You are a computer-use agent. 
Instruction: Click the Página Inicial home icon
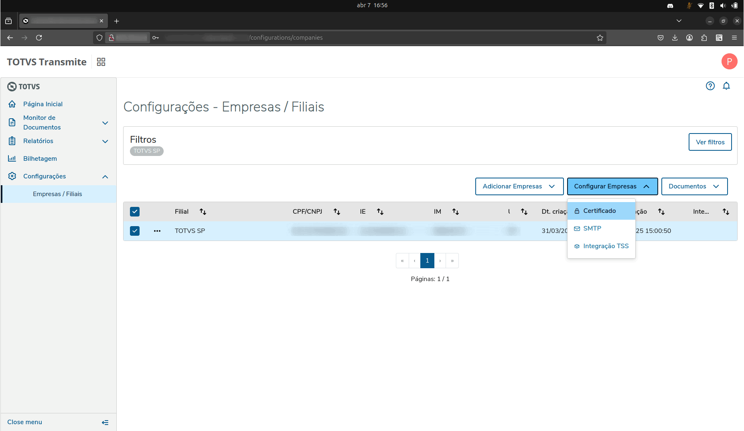point(12,104)
